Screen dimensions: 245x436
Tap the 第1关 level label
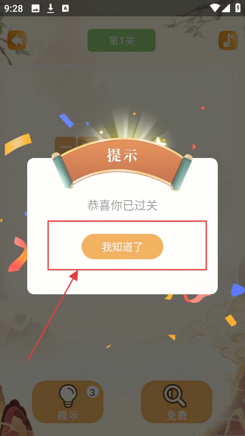coord(122,40)
